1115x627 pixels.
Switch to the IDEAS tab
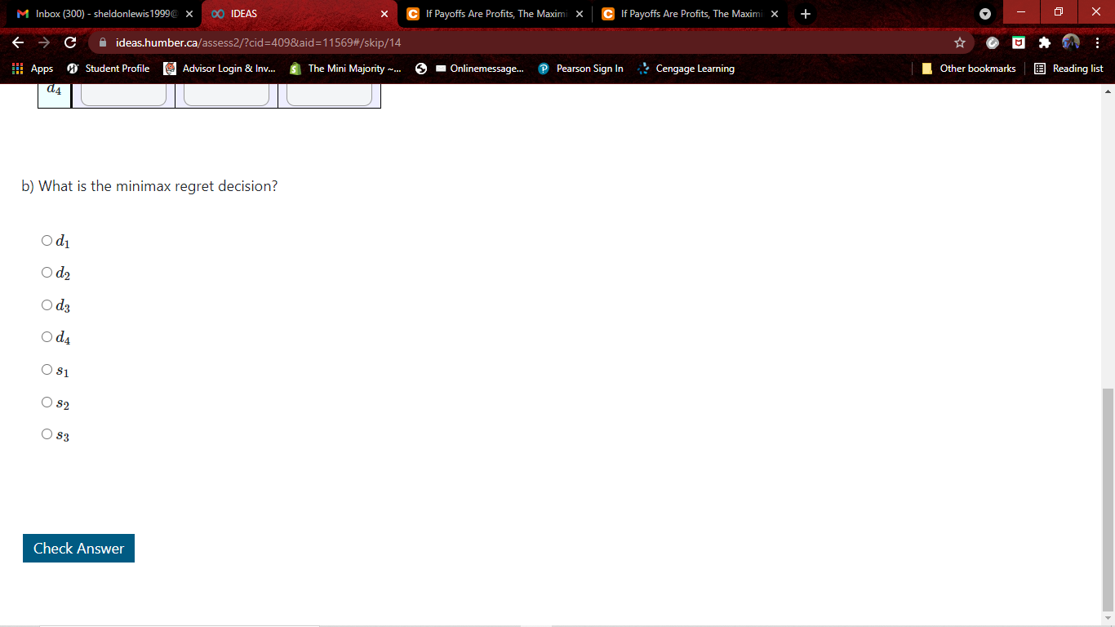(x=299, y=14)
